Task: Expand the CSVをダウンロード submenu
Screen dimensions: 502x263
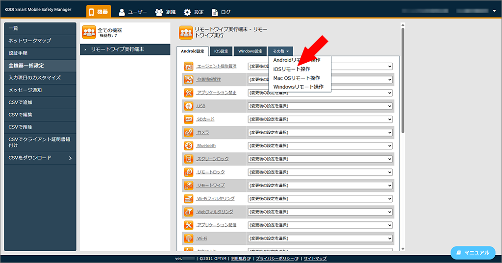Action: click(x=40, y=158)
